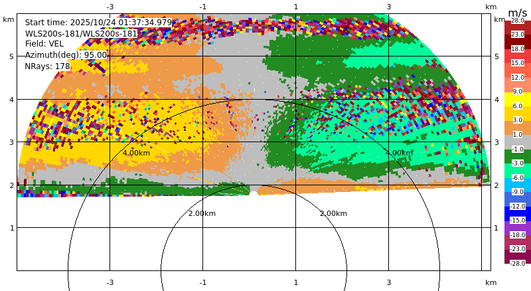Click the left axis tick label 4
The height and width of the screenshot is (291, 531).
coord(12,100)
